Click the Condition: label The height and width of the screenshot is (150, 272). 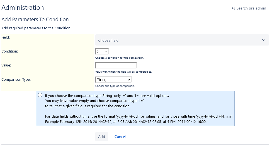pos(10,51)
